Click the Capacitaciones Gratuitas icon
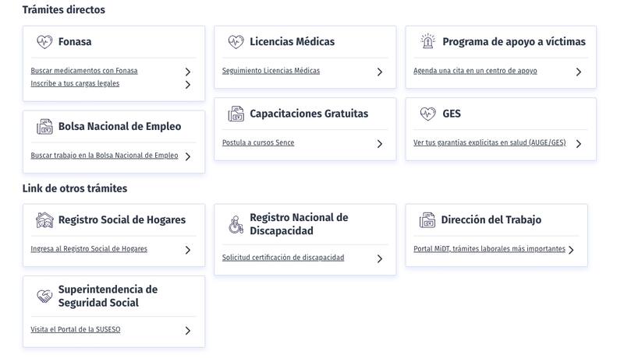 pos(236,114)
